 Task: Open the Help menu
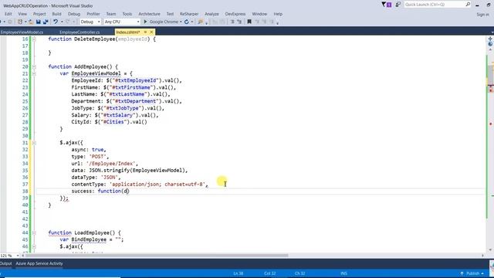(x=278, y=14)
